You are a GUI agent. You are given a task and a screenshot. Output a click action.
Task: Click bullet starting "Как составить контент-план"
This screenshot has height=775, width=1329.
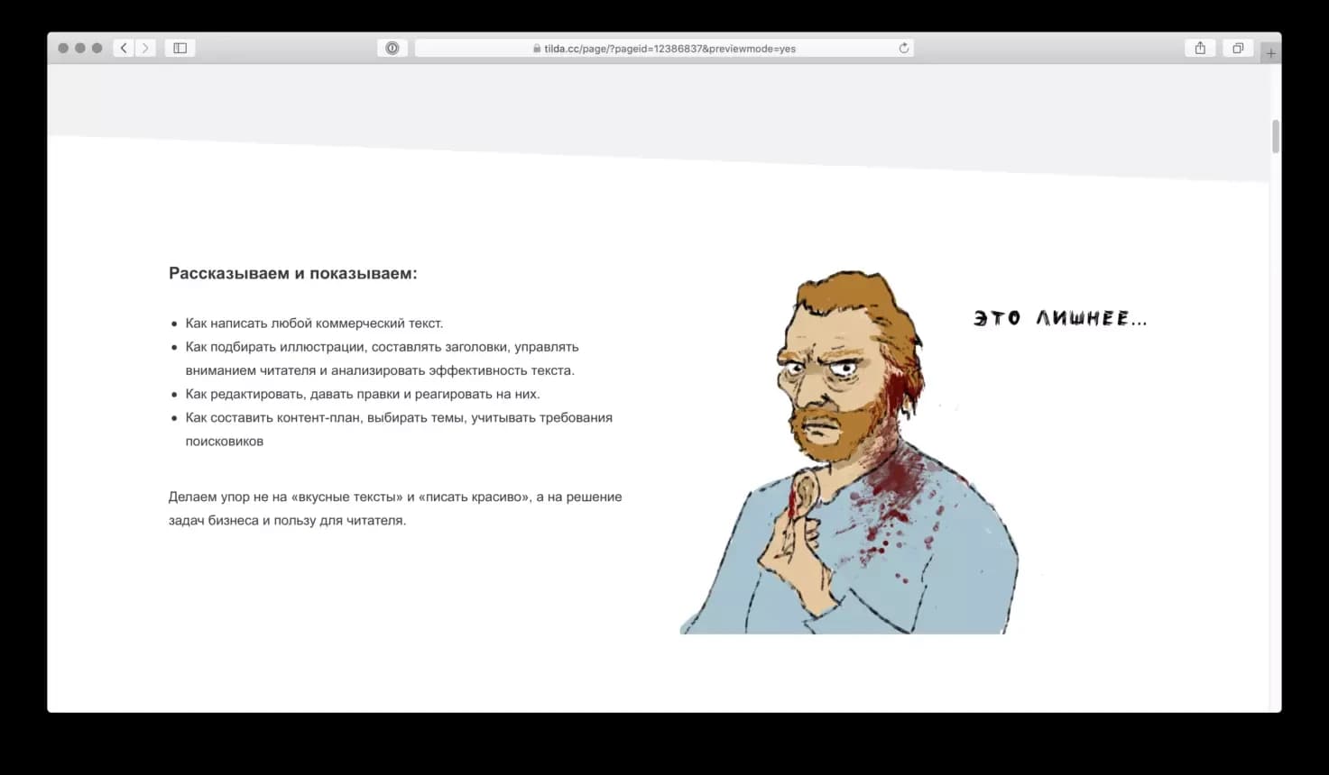pos(398,418)
